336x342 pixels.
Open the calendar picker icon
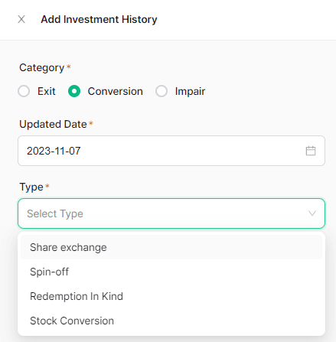point(311,151)
